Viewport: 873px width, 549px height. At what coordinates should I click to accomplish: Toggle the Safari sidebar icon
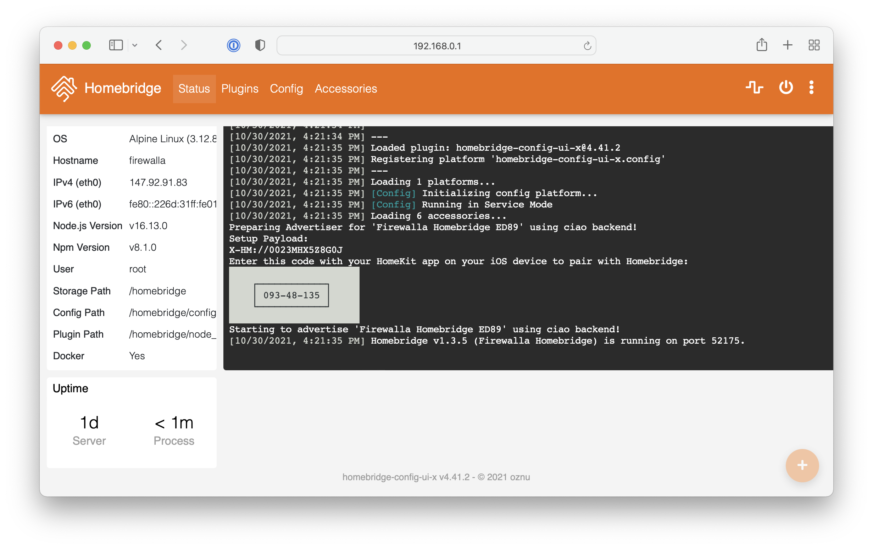116,45
